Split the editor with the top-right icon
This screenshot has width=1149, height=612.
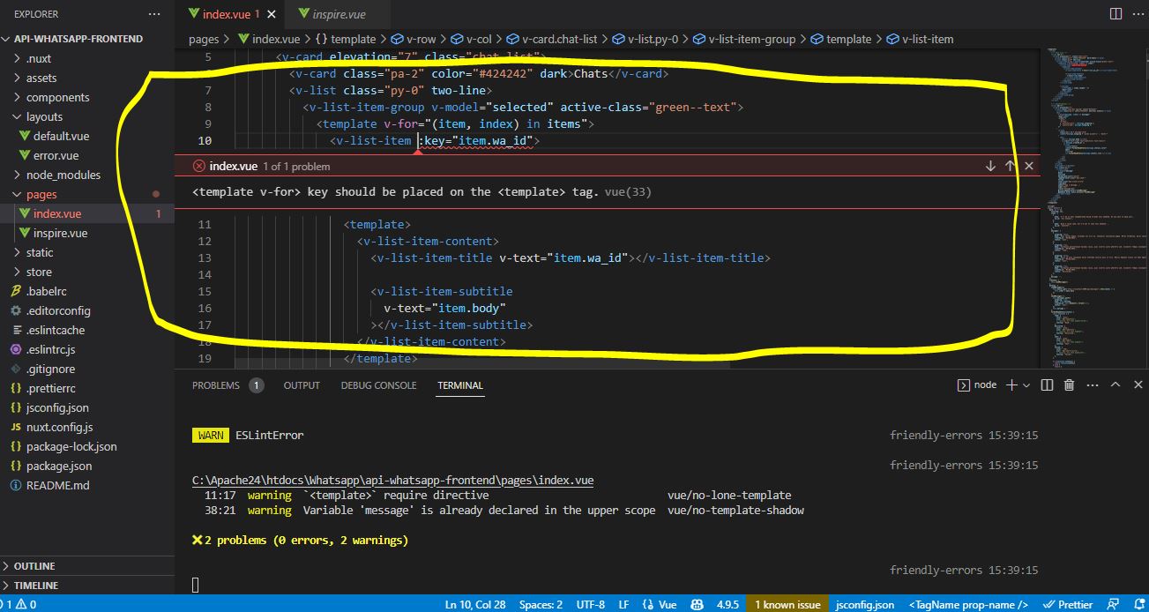tap(1115, 13)
